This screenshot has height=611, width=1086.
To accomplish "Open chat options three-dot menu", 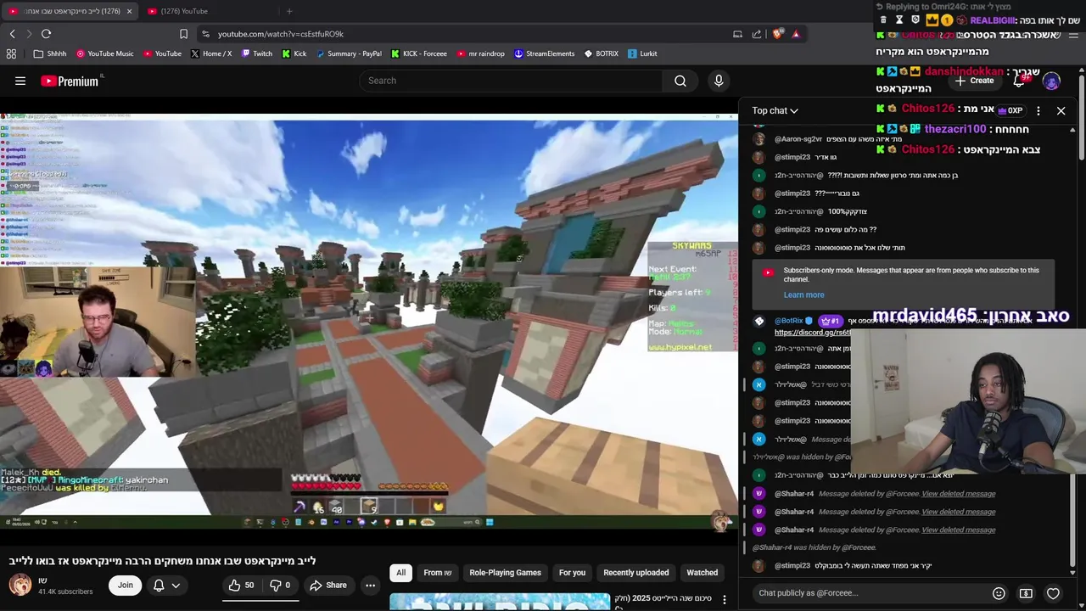I will click(1038, 110).
